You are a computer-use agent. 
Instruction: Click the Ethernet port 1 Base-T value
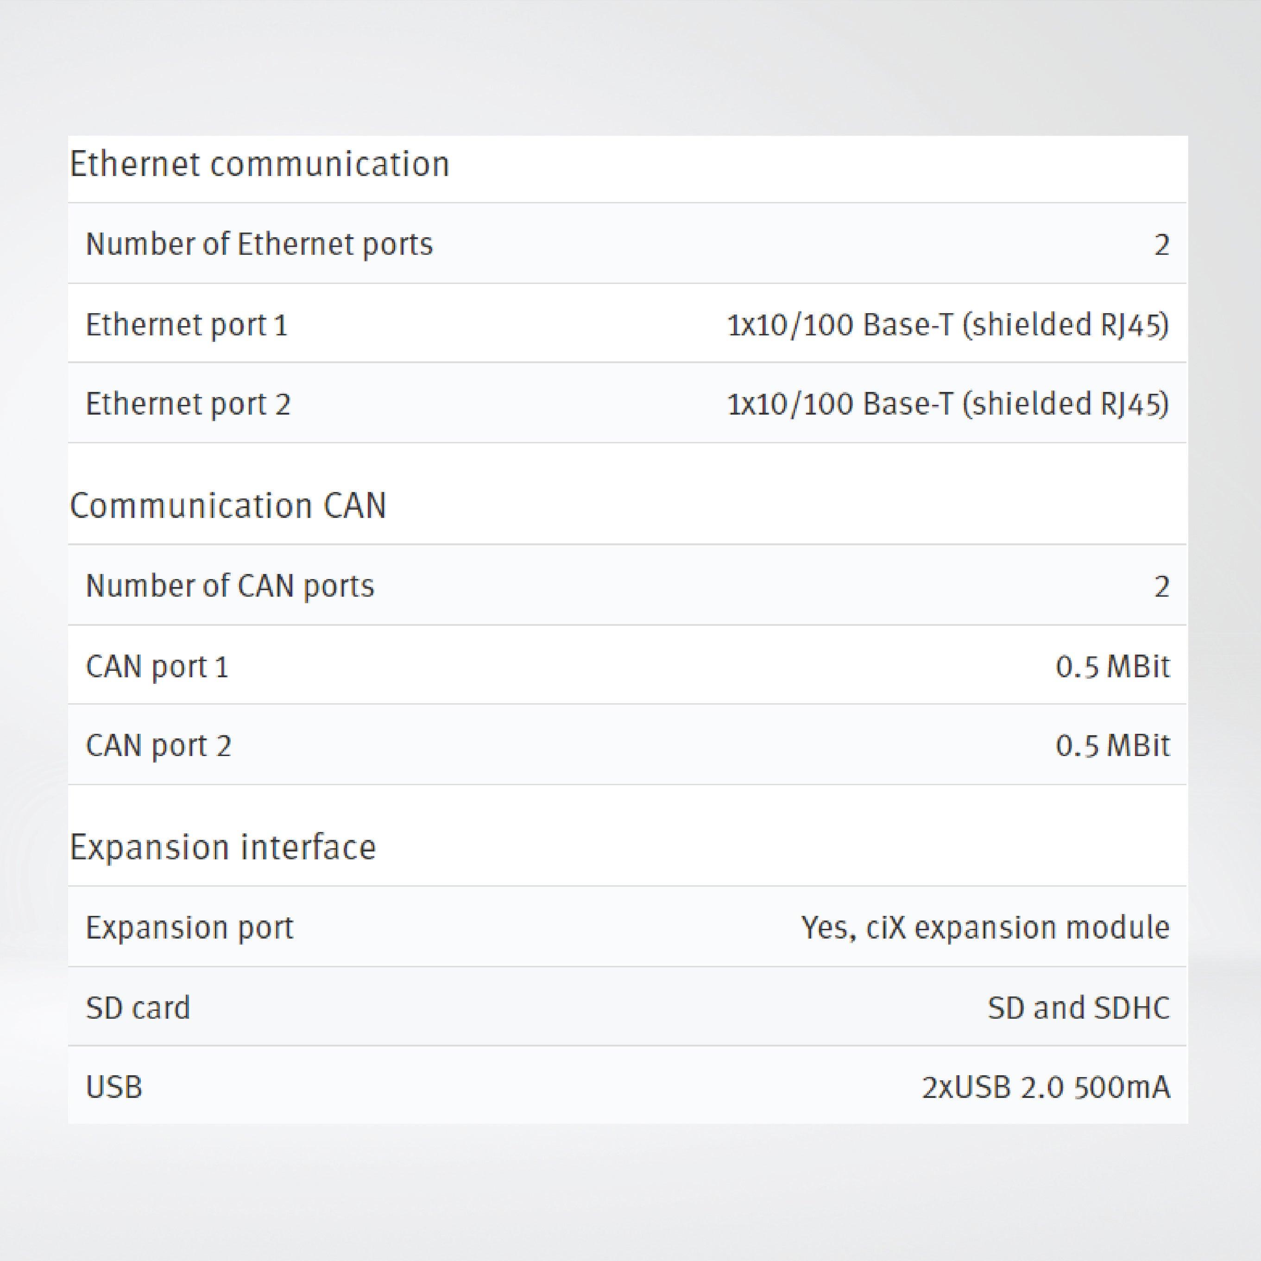click(x=948, y=325)
